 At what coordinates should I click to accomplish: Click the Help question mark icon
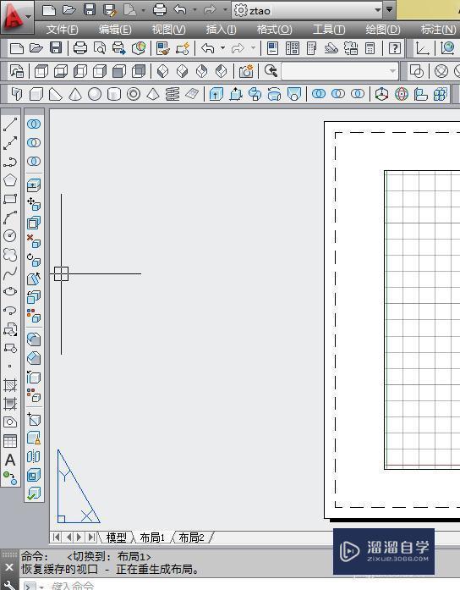(394, 48)
